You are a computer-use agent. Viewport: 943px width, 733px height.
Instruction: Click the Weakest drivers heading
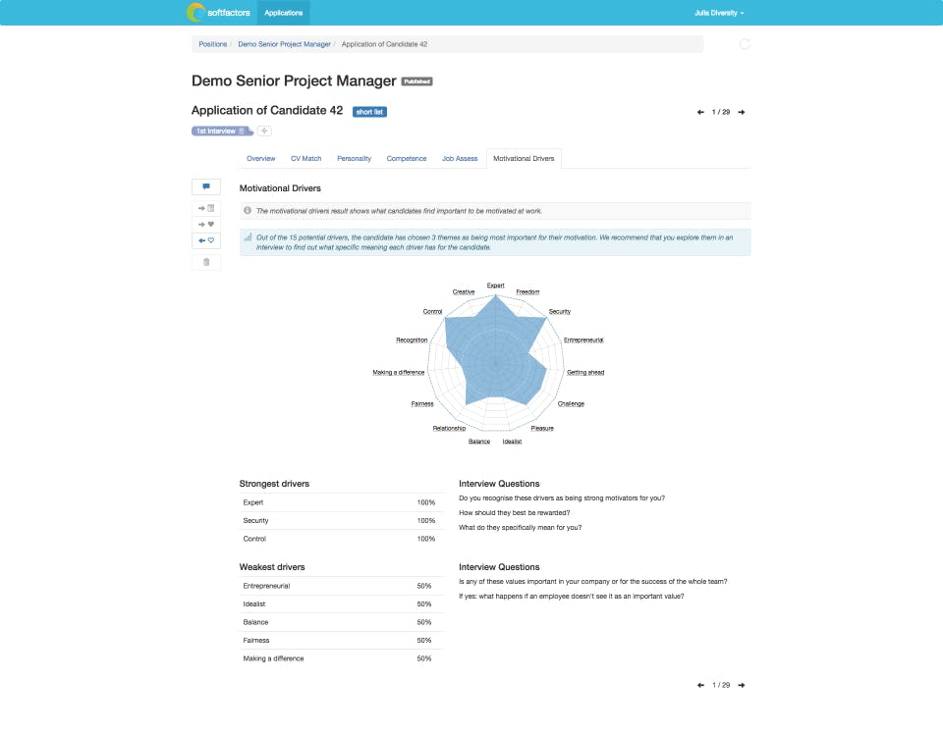pos(272,567)
